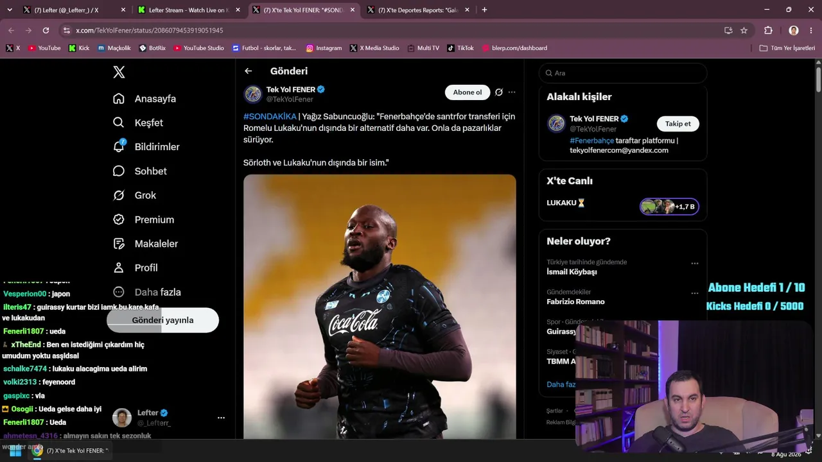Click the browser back arrow
Screen dimensions: 822x462
pos(11,30)
